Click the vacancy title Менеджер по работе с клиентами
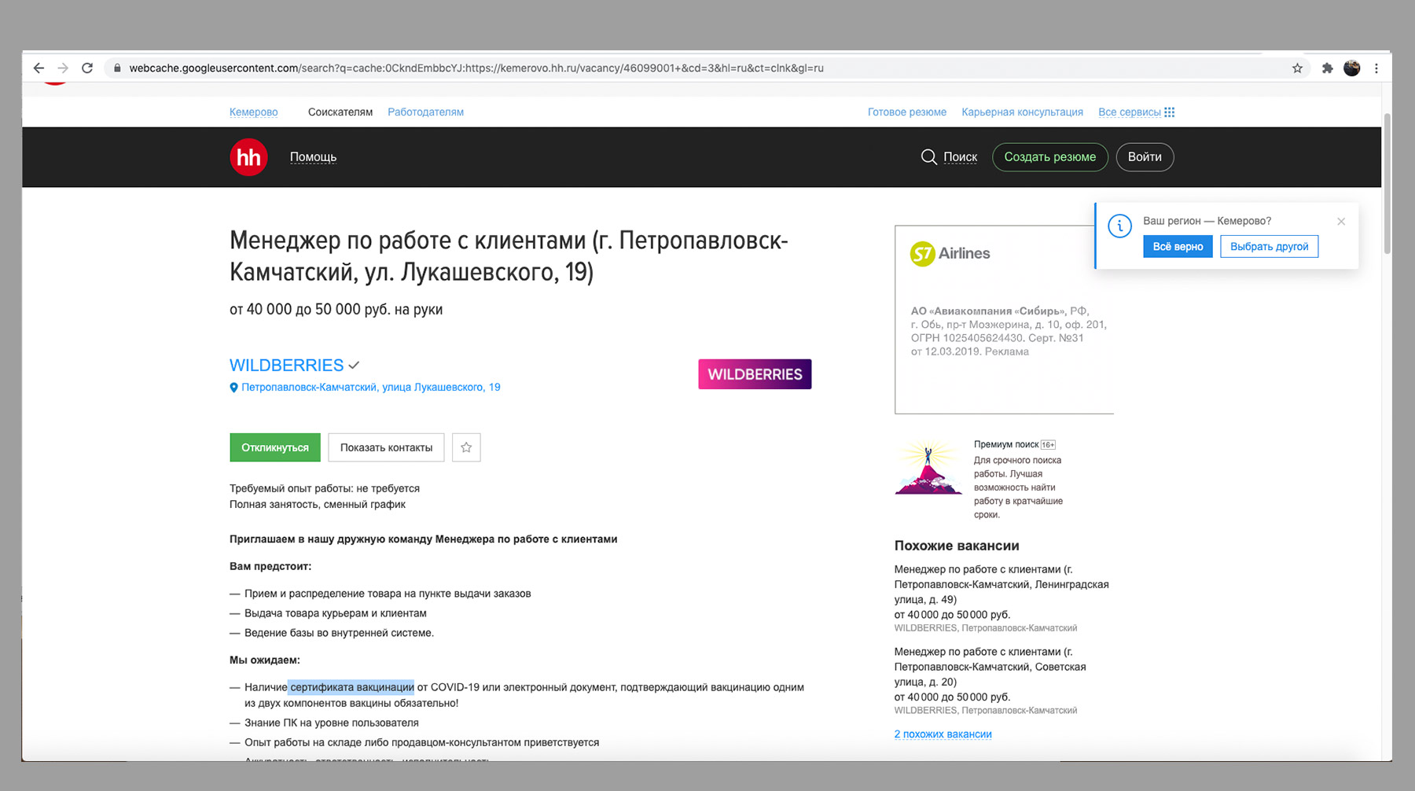Screen dimensions: 1415x791 tap(508, 256)
